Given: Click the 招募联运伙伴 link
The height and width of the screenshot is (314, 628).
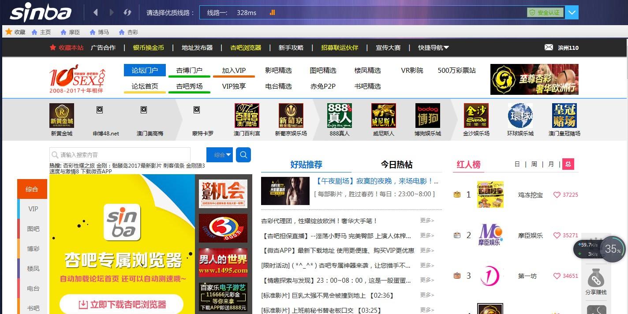Looking at the screenshot, I should (x=340, y=48).
